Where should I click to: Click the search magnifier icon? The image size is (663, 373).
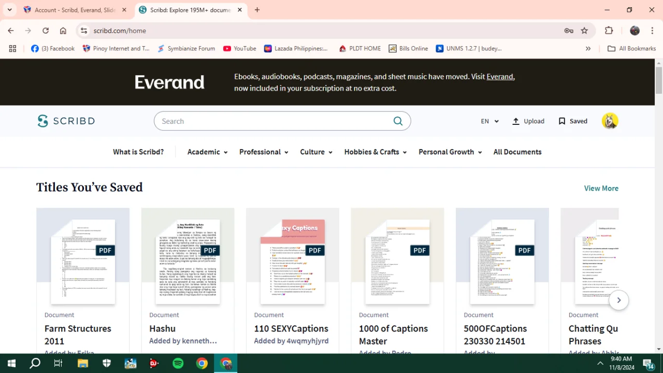(398, 121)
